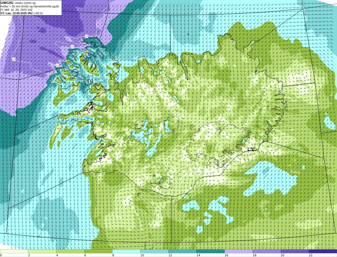Click the '22' tick label on the color scale
The height and width of the screenshot is (257, 337).
pos(311,255)
